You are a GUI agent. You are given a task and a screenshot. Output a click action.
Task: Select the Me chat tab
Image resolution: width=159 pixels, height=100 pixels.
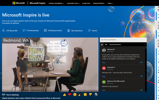[106, 45]
